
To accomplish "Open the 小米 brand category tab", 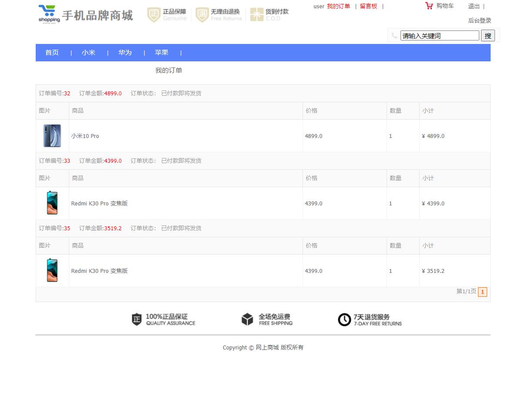I will click(88, 52).
